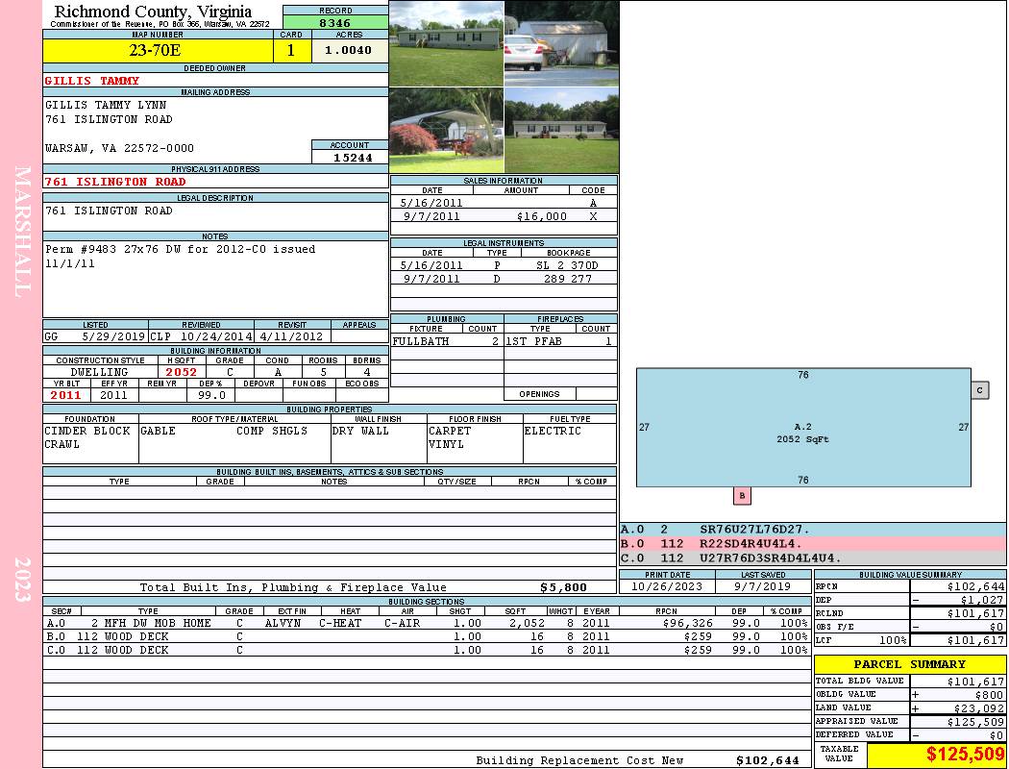Click the red carport photo thumbnail
The width and height of the screenshot is (1009, 769).
click(446, 131)
